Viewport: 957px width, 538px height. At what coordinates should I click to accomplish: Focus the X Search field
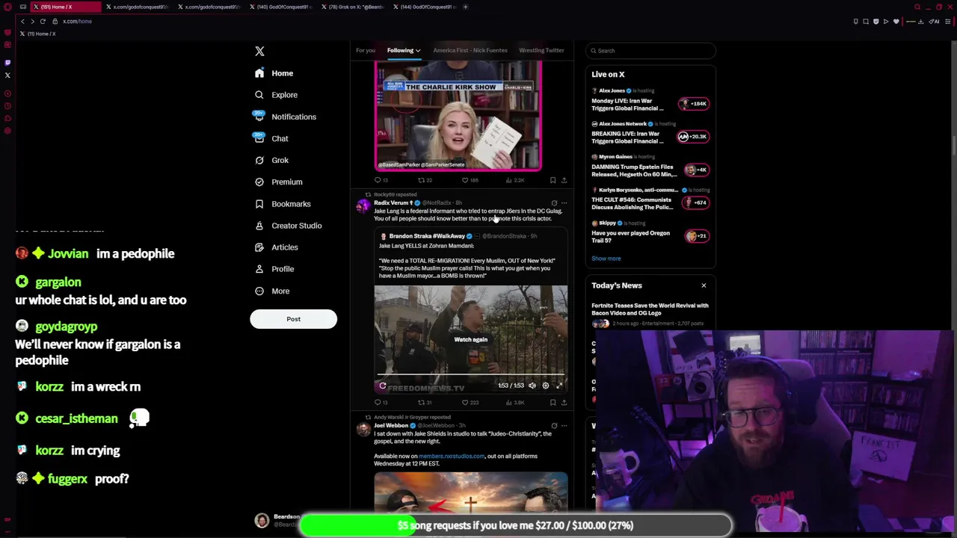pyautogui.click(x=650, y=51)
